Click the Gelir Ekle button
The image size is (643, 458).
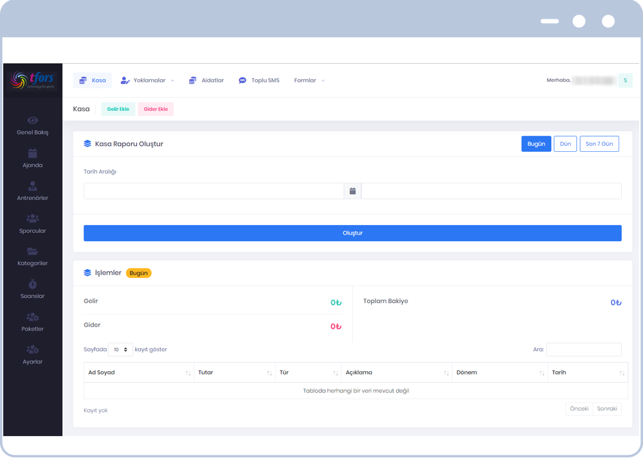pyautogui.click(x=118, y=109)
